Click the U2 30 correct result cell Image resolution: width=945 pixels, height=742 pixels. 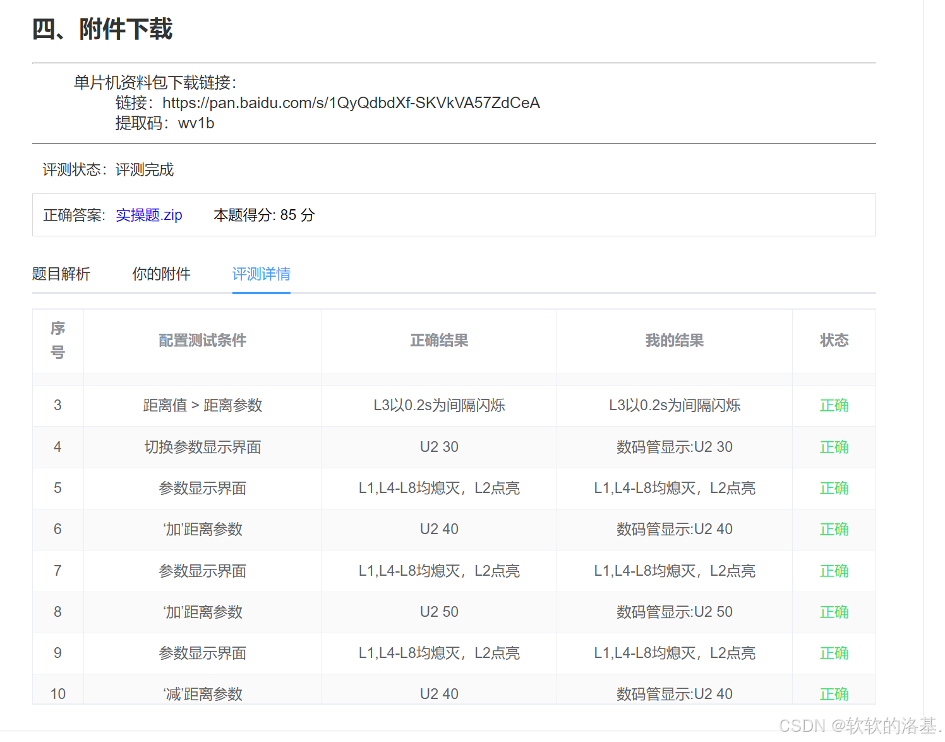point(439,447)
